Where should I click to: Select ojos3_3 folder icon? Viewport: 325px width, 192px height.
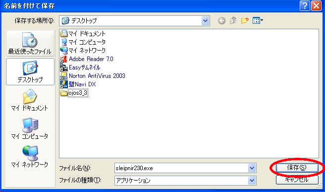[64, 93]
